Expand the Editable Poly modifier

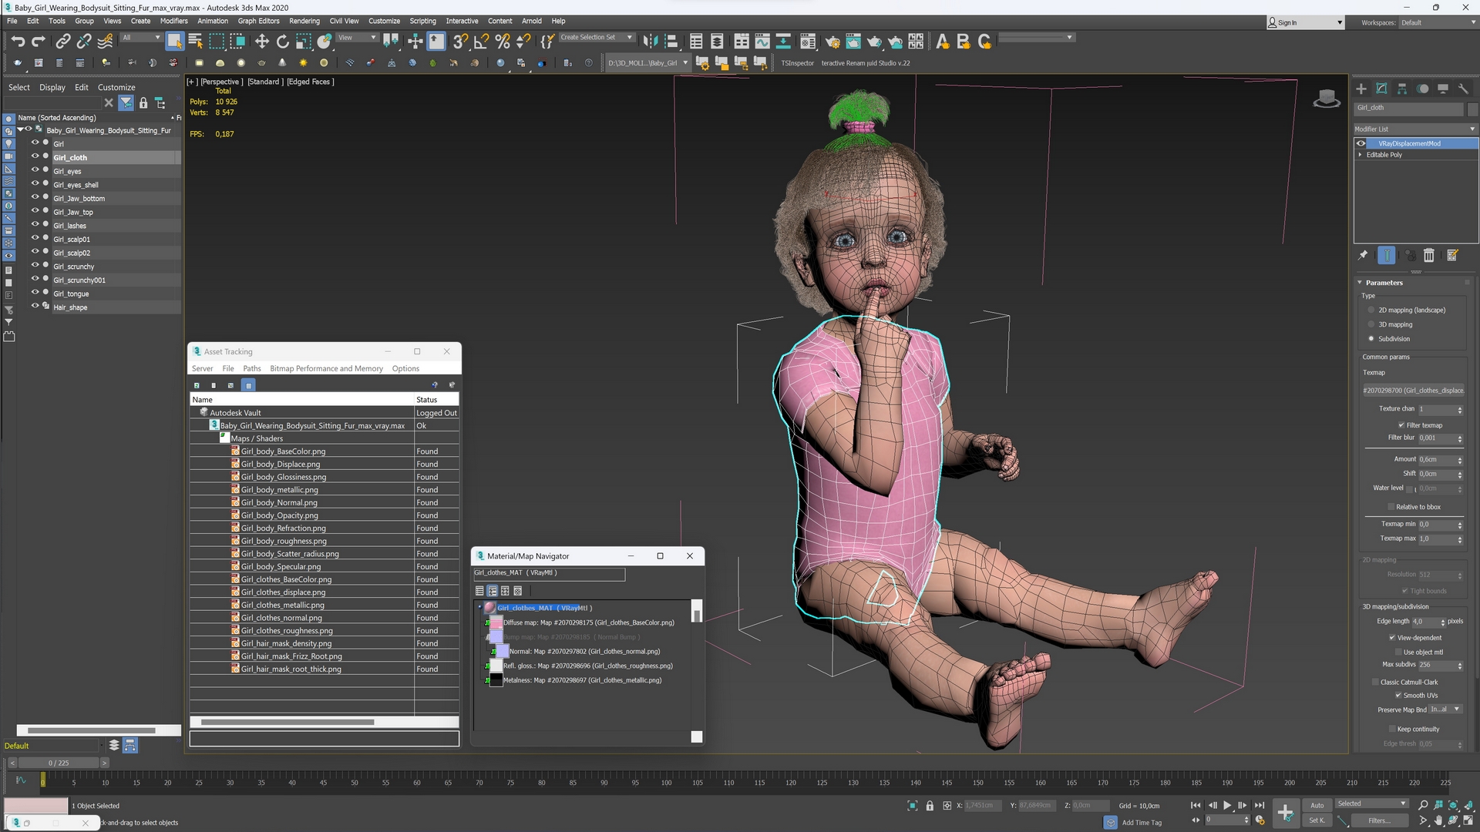(1361, 155)
